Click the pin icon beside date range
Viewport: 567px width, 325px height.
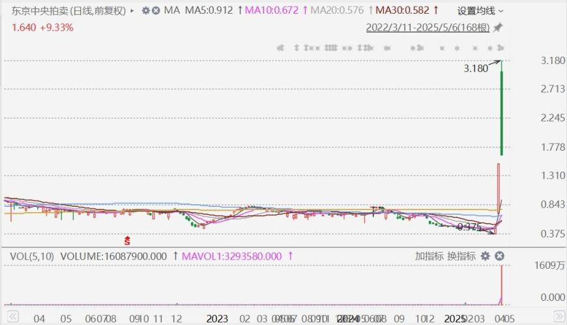[498, 27]
